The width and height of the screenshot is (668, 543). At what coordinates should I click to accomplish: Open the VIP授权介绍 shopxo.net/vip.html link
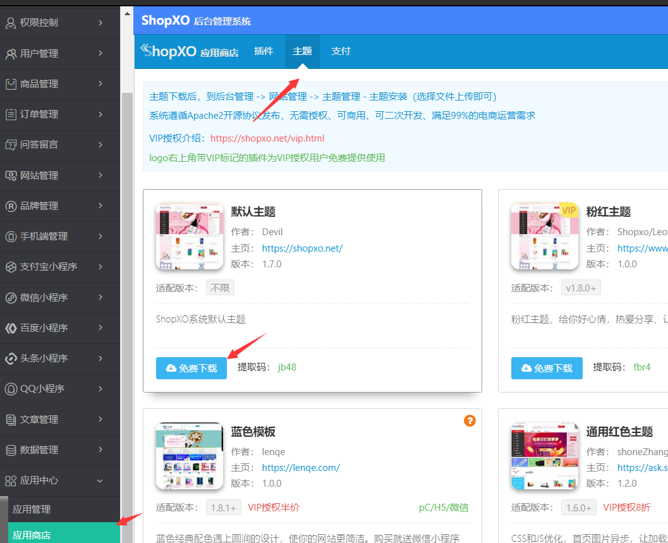267,138
